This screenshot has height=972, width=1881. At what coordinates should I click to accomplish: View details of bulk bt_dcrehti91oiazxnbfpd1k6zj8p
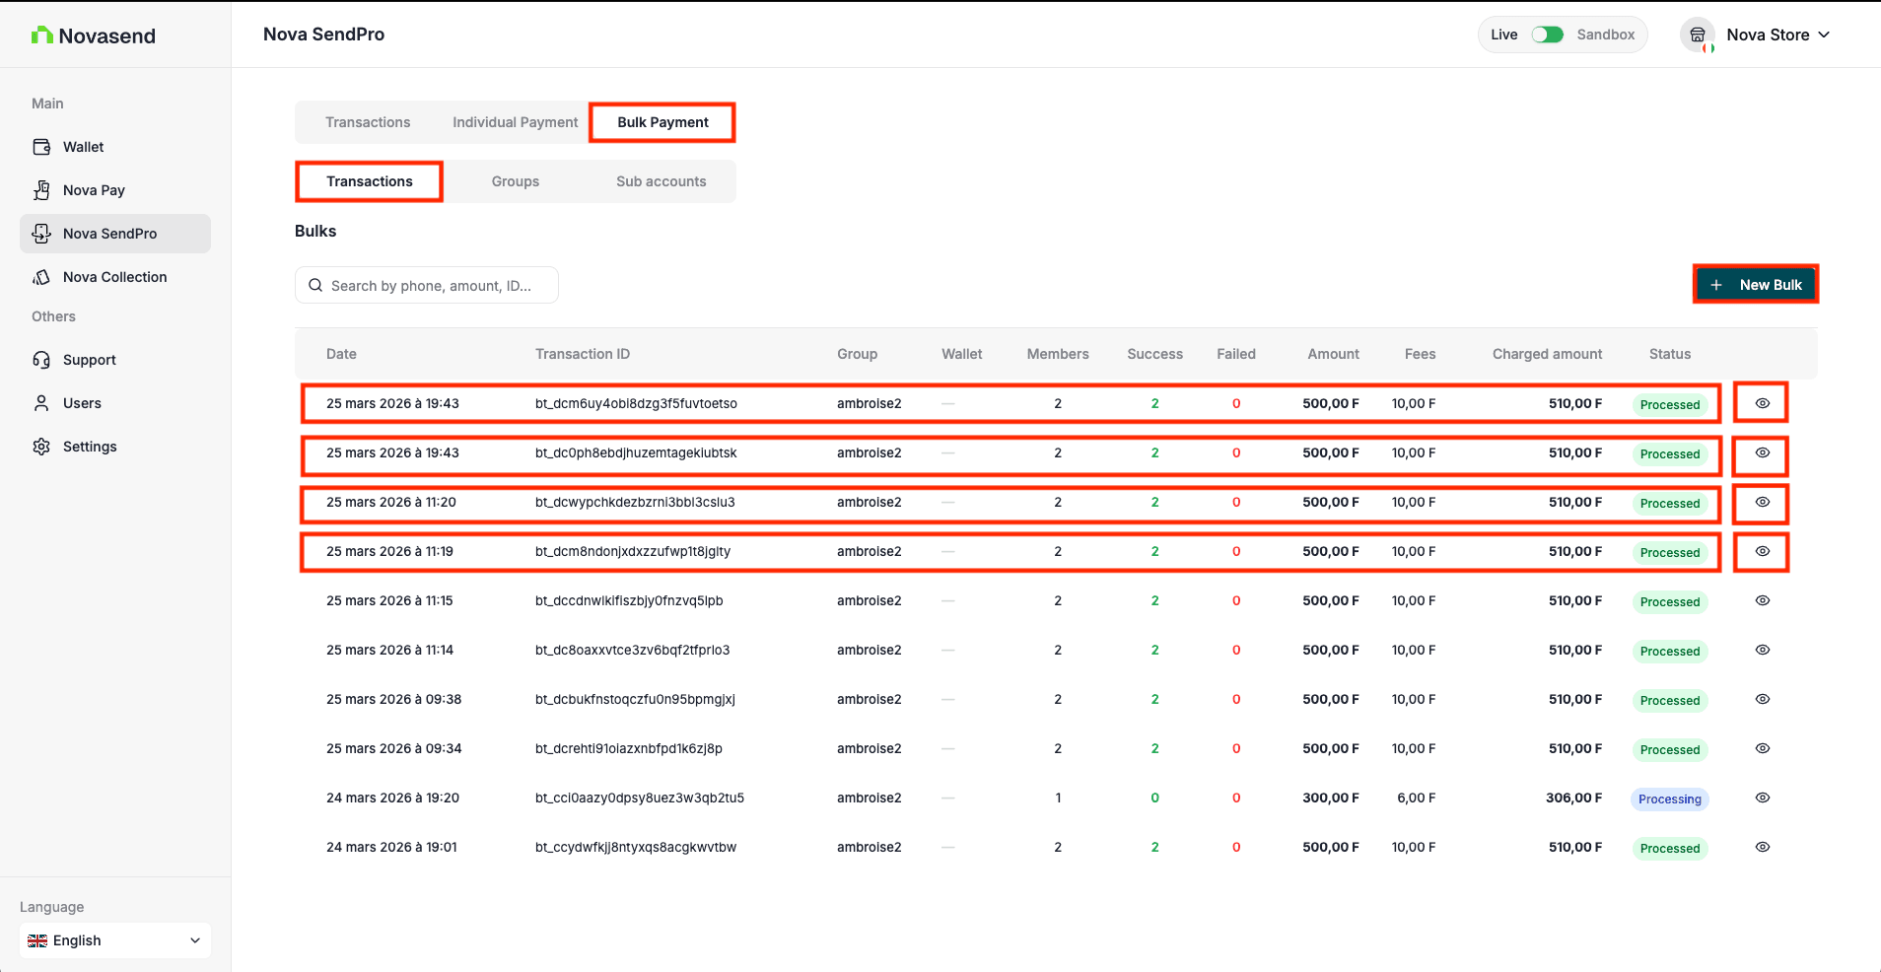point(1763,748)
